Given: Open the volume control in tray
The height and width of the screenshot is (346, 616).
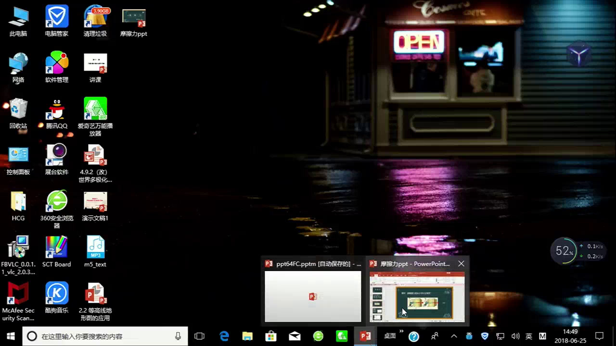Looking at the screenshot, I should tap(515, 336).
